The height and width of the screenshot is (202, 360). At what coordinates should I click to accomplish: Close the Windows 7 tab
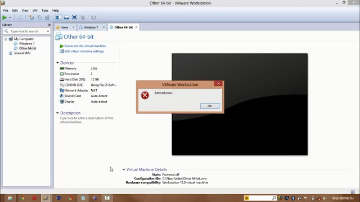[103, 27]
